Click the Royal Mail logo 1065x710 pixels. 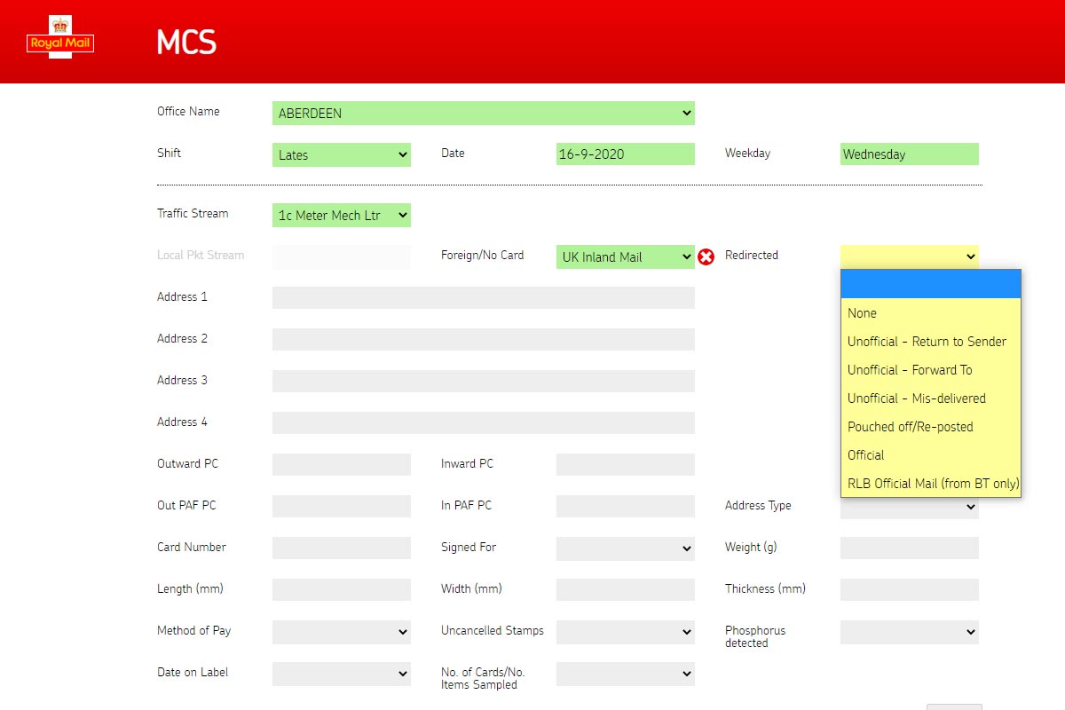[x=60, y=38]
